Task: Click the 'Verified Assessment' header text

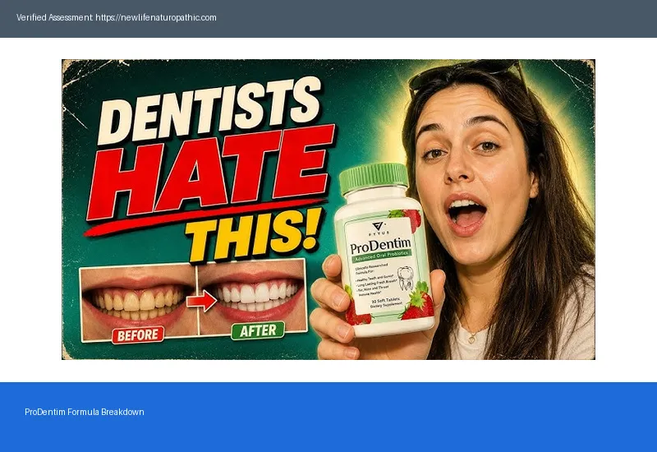Action: [54, 17]
